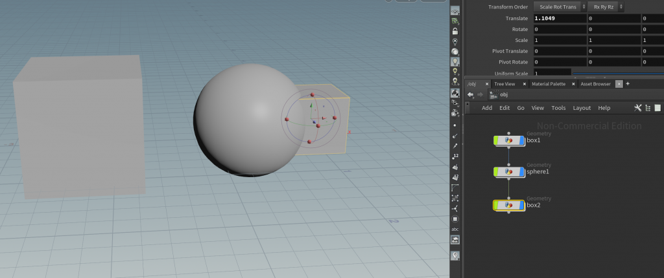664x278 pixels.
Task: Click the Pivot Translate X field
Action: [560, 51]
